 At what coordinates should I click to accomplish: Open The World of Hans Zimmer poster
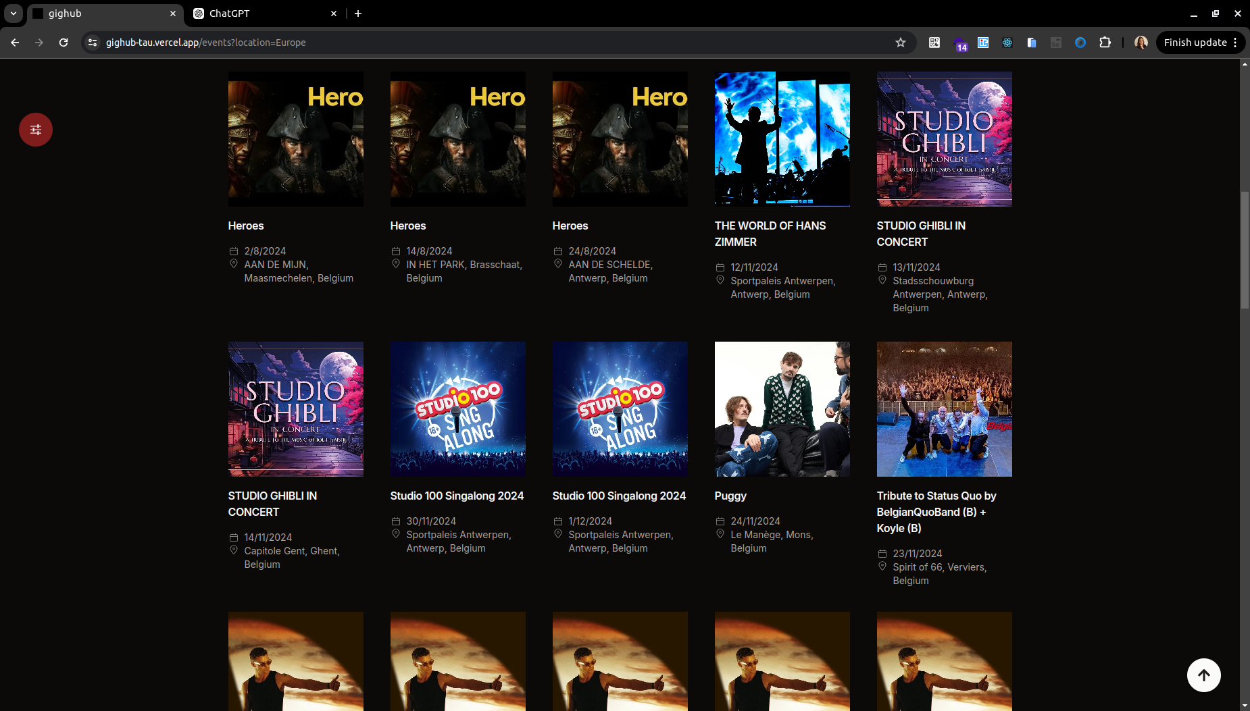[x=782, y=139]
